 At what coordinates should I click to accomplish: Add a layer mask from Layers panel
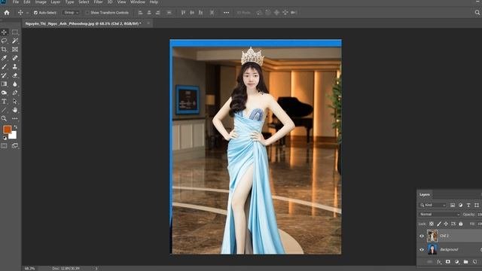tap(447, 262)
